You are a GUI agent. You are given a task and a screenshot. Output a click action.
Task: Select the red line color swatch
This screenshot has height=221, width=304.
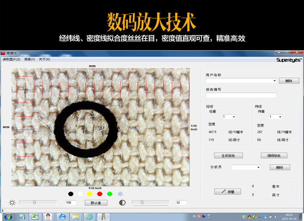(x=100, y=194)
